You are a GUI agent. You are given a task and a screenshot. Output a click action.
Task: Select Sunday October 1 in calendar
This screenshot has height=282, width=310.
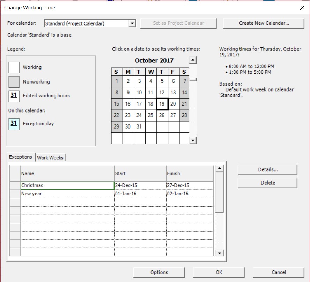117,81
